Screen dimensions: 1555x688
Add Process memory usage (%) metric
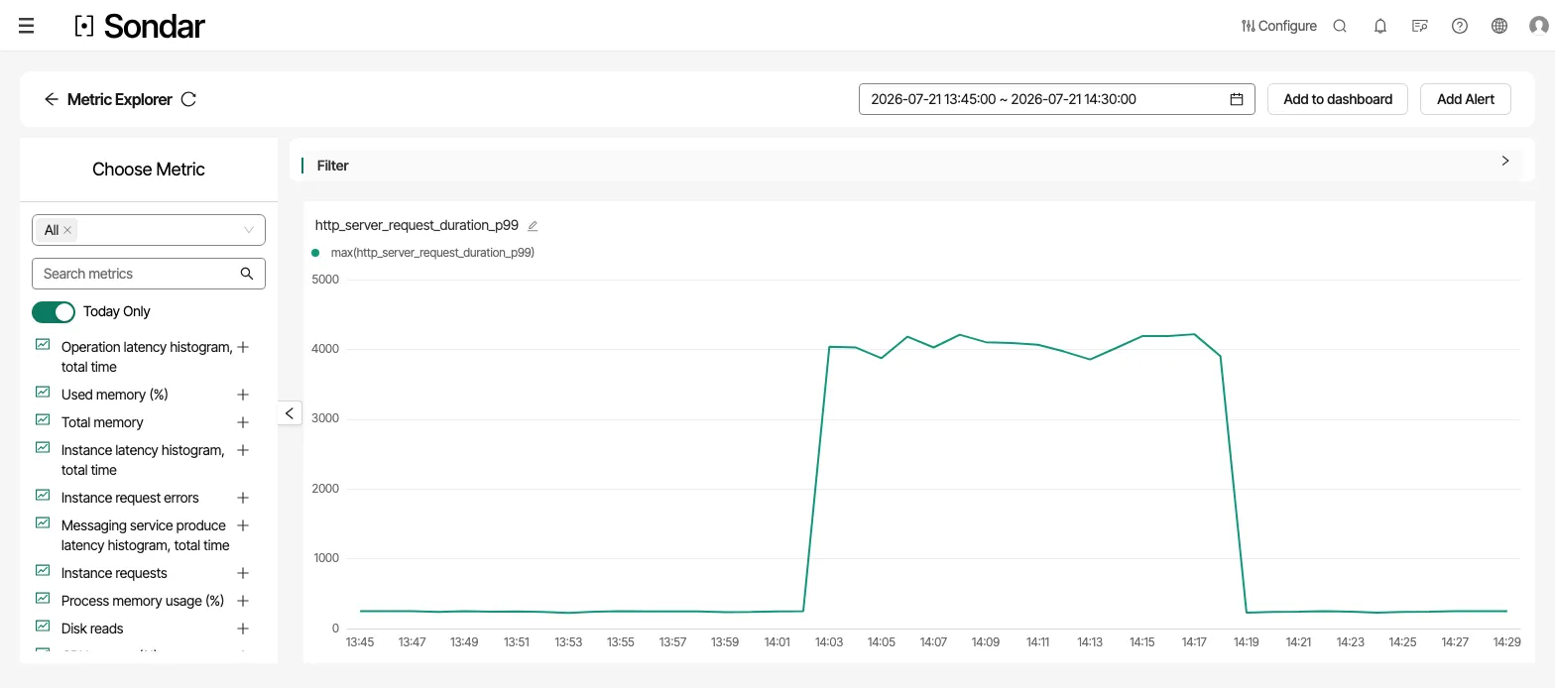click(243, 601)
